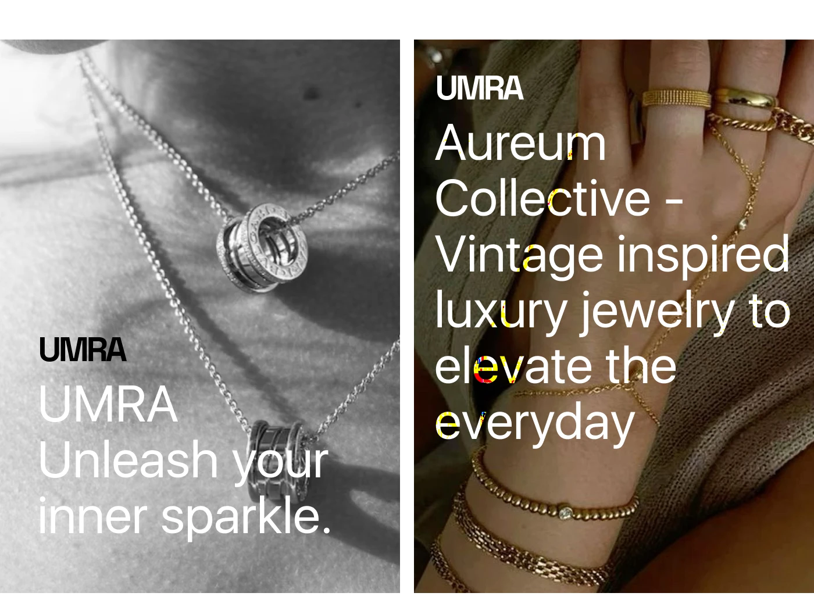Viewport: 814px width, 607px height.
Task: Click the textured gold band ring
Action: pos(676,98)
